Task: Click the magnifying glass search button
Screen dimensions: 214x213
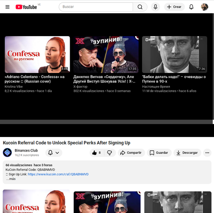Action: pos(140,7)
